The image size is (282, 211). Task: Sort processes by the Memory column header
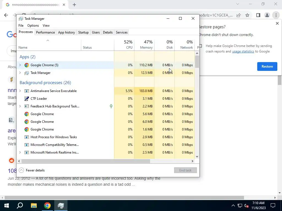[x=144, y=45]
